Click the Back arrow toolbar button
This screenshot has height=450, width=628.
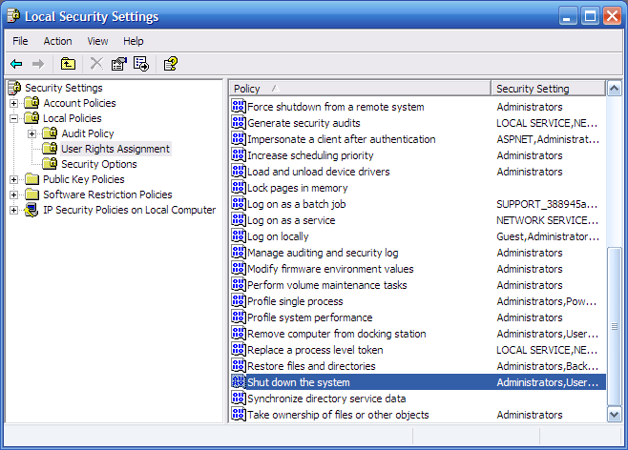tap(16, 64)
